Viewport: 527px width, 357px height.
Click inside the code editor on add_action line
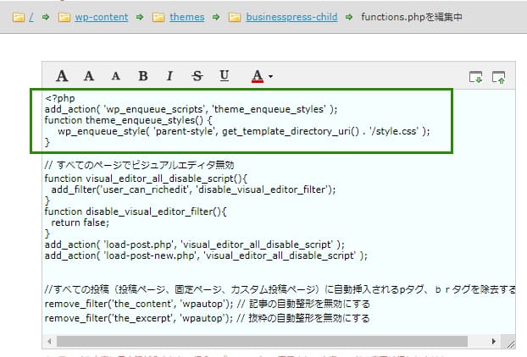pyautogui.click(x=191, y=108)
